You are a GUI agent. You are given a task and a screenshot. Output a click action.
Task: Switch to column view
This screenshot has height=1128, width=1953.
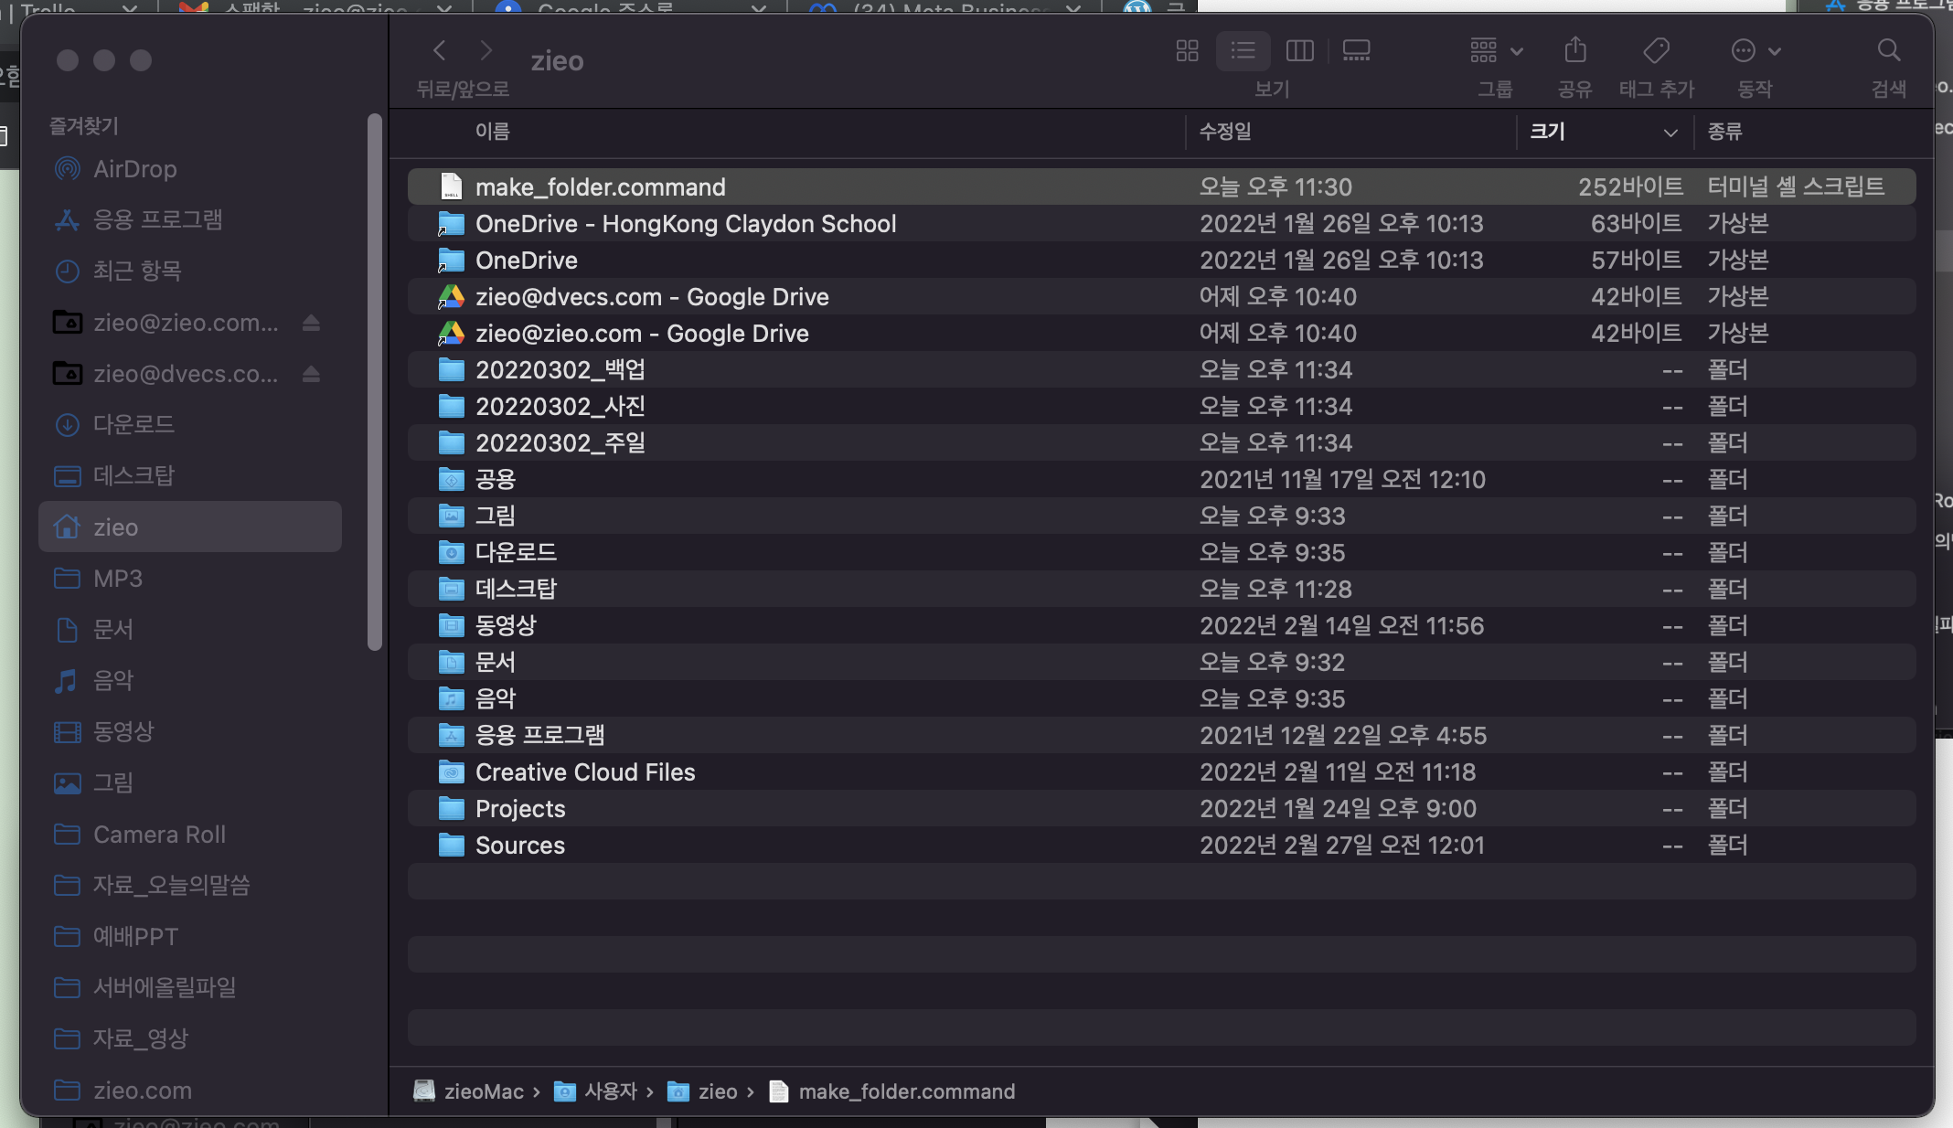1299,51
